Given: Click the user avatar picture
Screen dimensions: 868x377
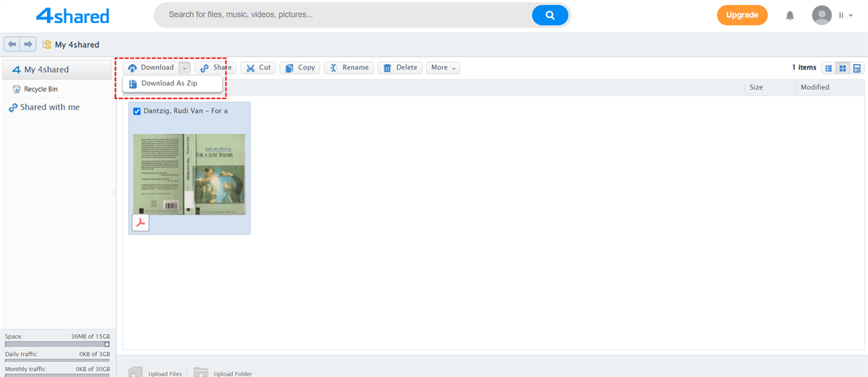Looking at the screenshot, I should (x=822, y=14).
